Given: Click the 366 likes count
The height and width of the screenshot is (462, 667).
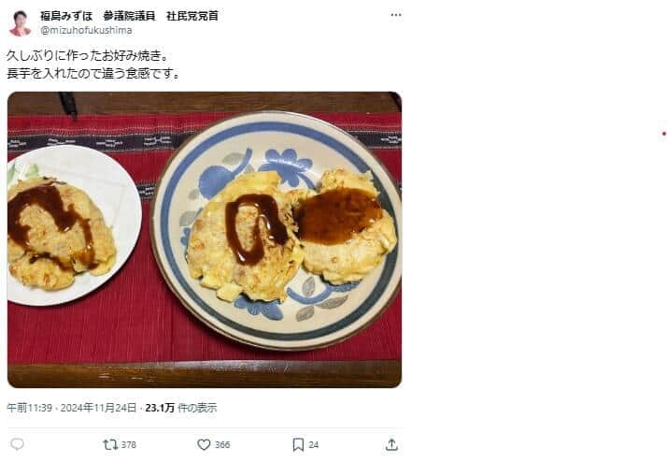Looking at the screenshot, I should [x=222, y=445].
